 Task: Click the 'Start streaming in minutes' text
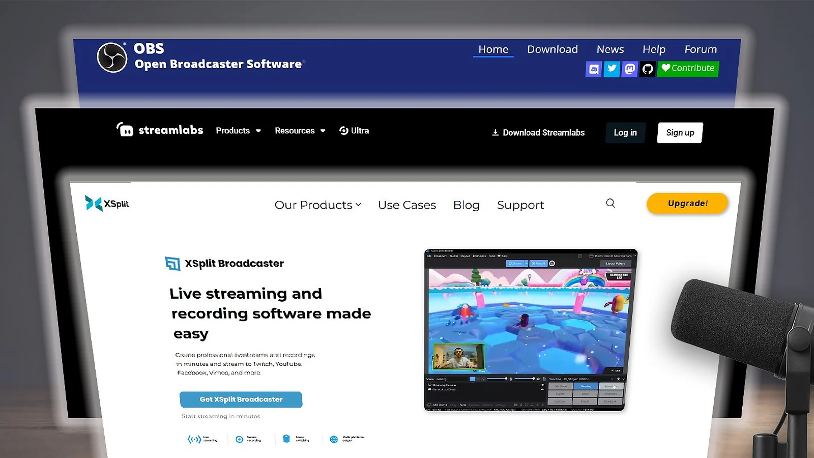coord(221,416)
